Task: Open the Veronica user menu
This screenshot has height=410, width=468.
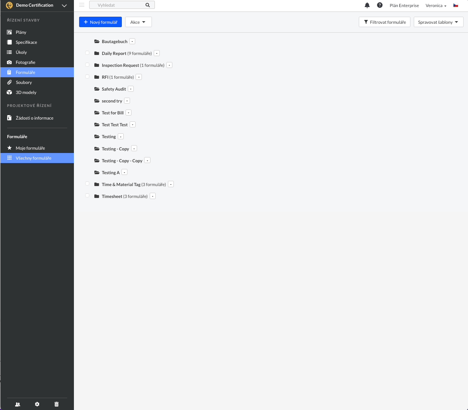Action: click(435, 6)
